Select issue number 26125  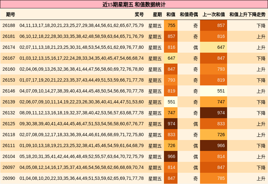pyautogui.click(x=9, y=124)
